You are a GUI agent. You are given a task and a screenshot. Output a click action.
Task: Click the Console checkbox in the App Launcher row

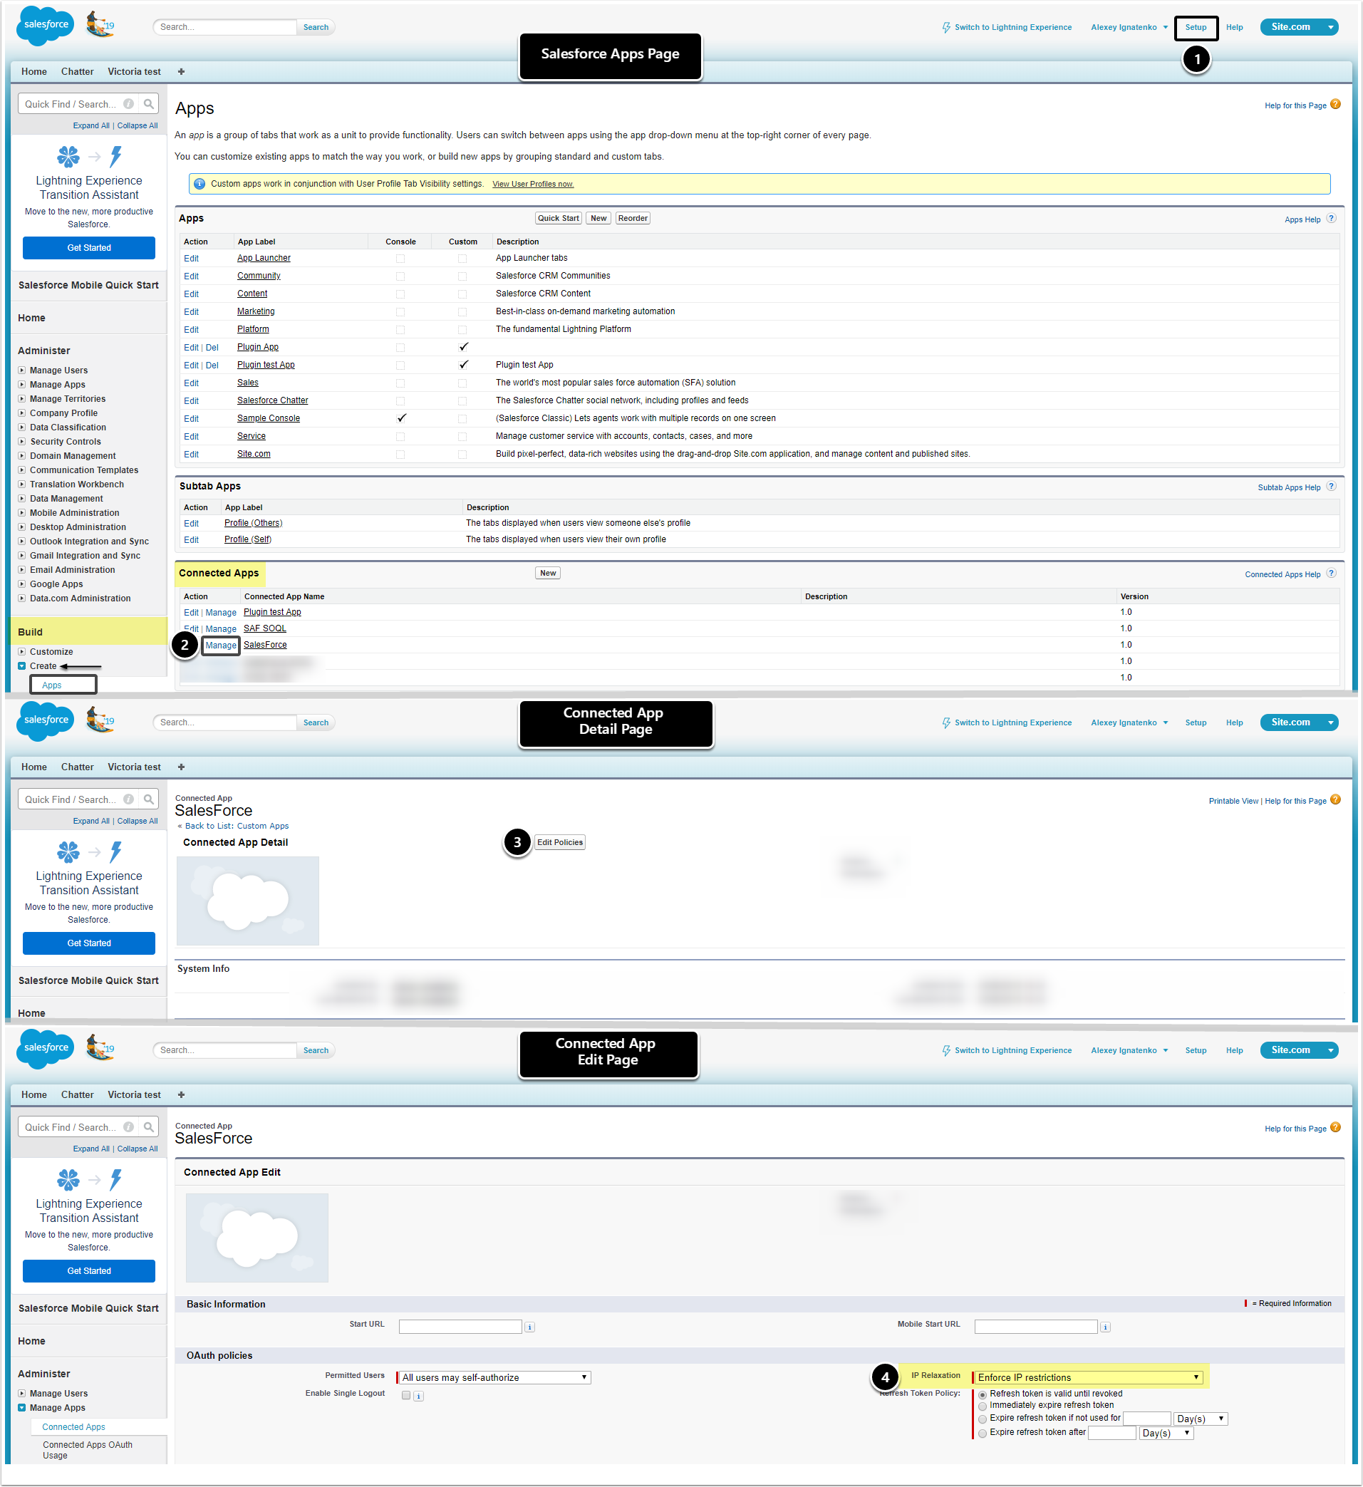point(400,258)
